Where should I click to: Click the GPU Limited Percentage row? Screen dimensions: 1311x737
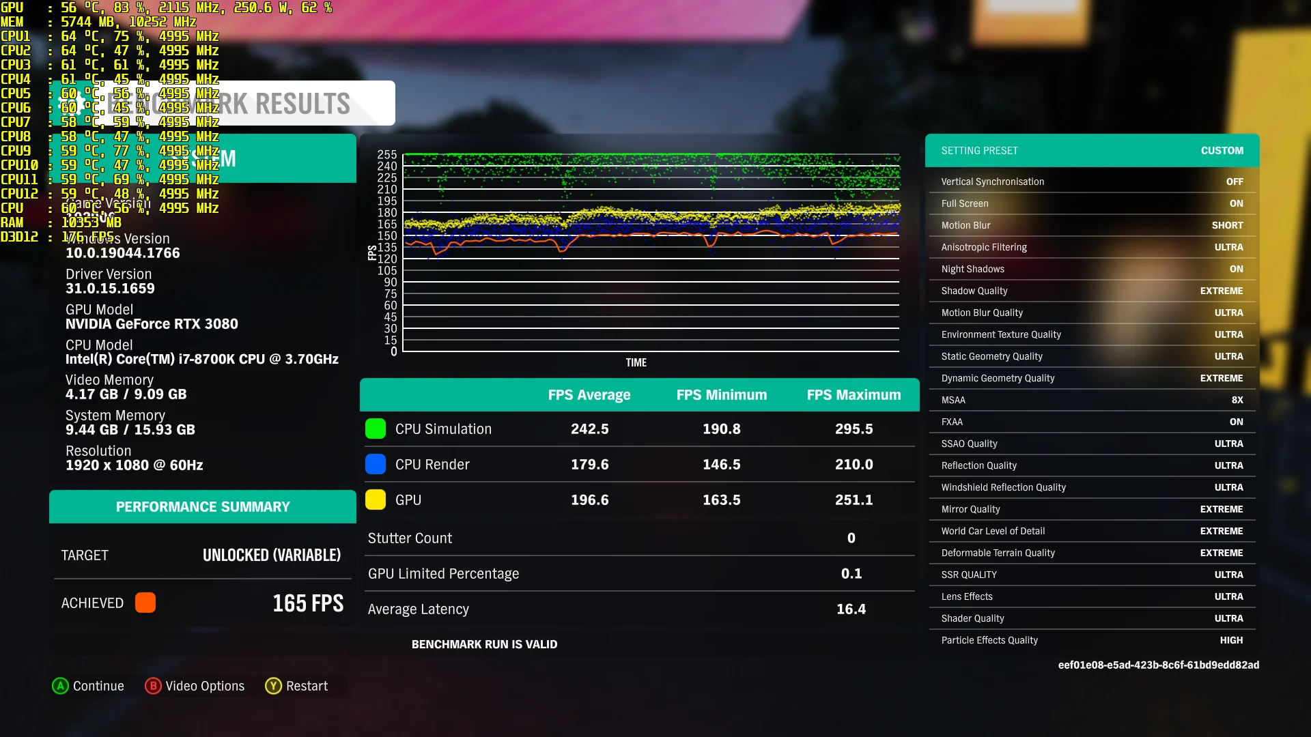pyautogui.click(x=639, y=573)
